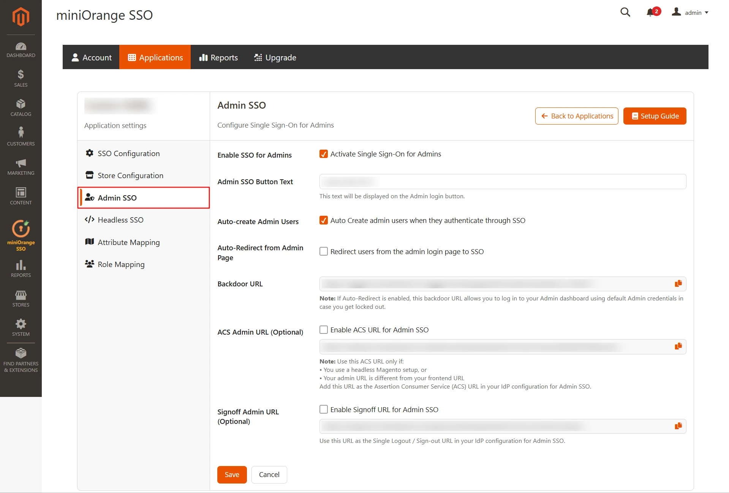Focus the Admin SSO Button Text field

[503, 182]
